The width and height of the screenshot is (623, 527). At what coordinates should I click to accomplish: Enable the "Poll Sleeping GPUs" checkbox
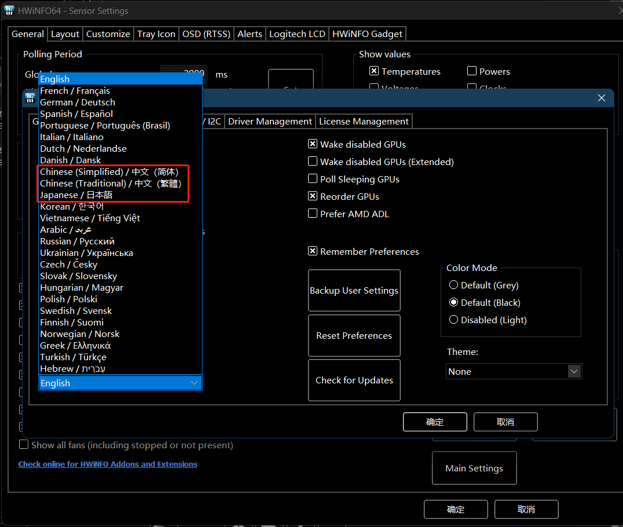pyautogui.click(x=312, y=178)
